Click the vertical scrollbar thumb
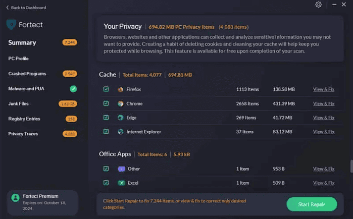The width and height of the screenshot is (353, 219). pos(351,167)
